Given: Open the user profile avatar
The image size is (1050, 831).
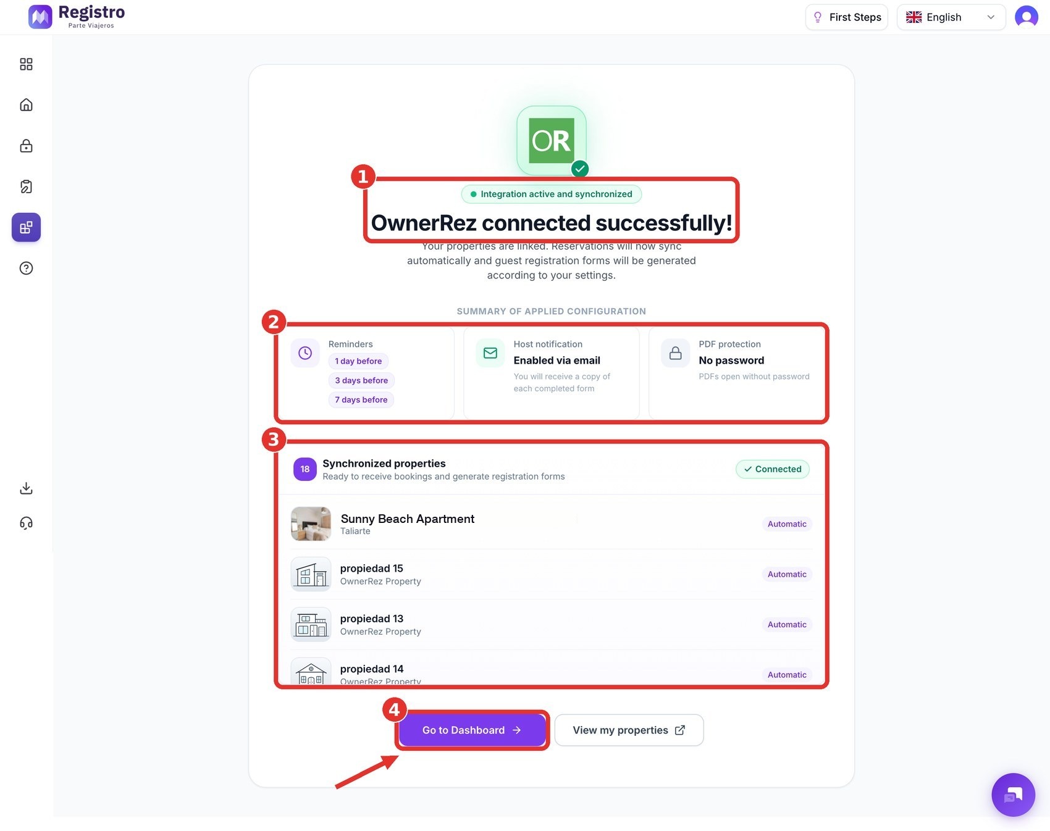Looking at the screenshot, I should (1027, 17).
